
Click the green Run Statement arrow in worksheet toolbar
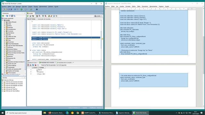coord(28,16)
